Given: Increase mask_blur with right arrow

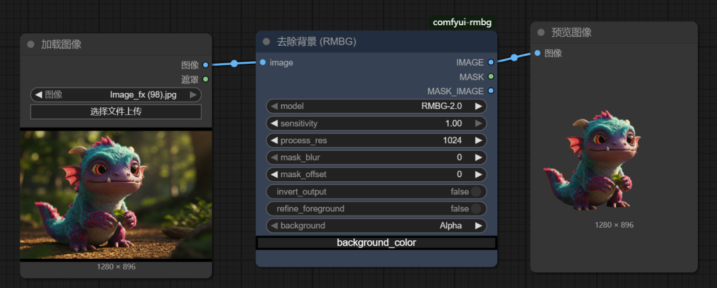Looking at the screenshot, I should (x=478, y=157).
